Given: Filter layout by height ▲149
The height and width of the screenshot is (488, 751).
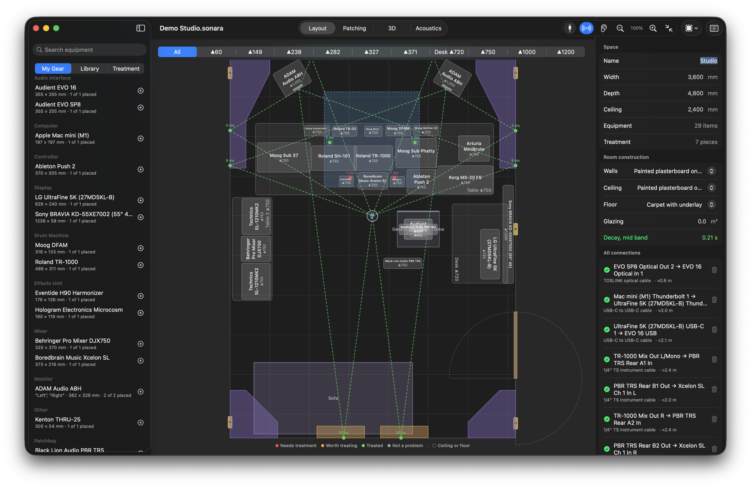Looking at the screenshot, I should pyautogui.click(x=255, y=52).
